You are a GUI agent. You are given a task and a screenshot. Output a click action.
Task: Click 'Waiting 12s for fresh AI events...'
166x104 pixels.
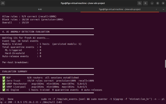point(26,38)
